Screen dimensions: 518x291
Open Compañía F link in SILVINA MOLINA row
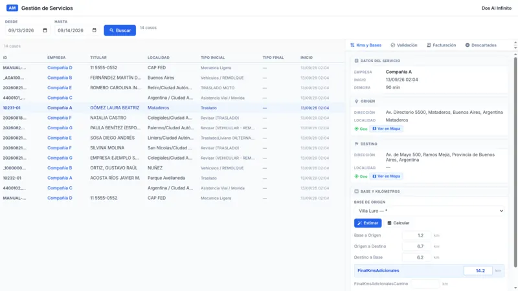tap(60, 148)
